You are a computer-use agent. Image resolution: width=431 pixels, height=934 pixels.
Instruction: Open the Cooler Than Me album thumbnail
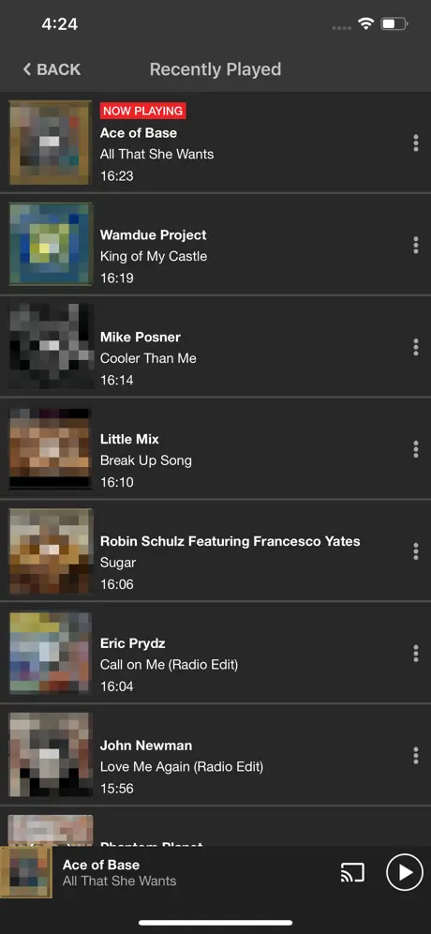coord(51,347)
